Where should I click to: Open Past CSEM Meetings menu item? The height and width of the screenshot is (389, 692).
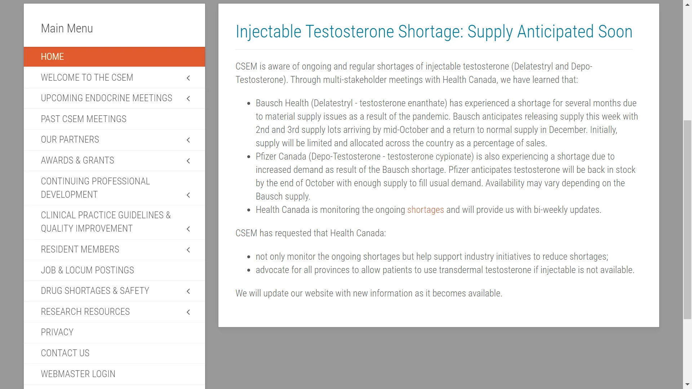(114, 119)
